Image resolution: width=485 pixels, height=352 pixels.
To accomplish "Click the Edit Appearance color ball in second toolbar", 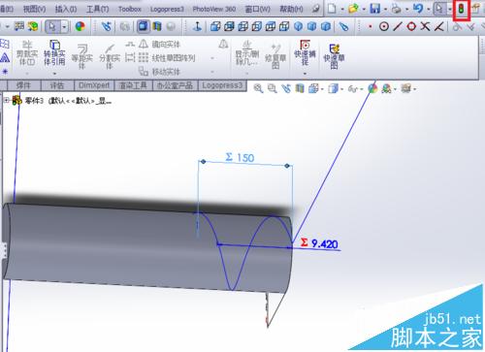I will tap(80, 26).
